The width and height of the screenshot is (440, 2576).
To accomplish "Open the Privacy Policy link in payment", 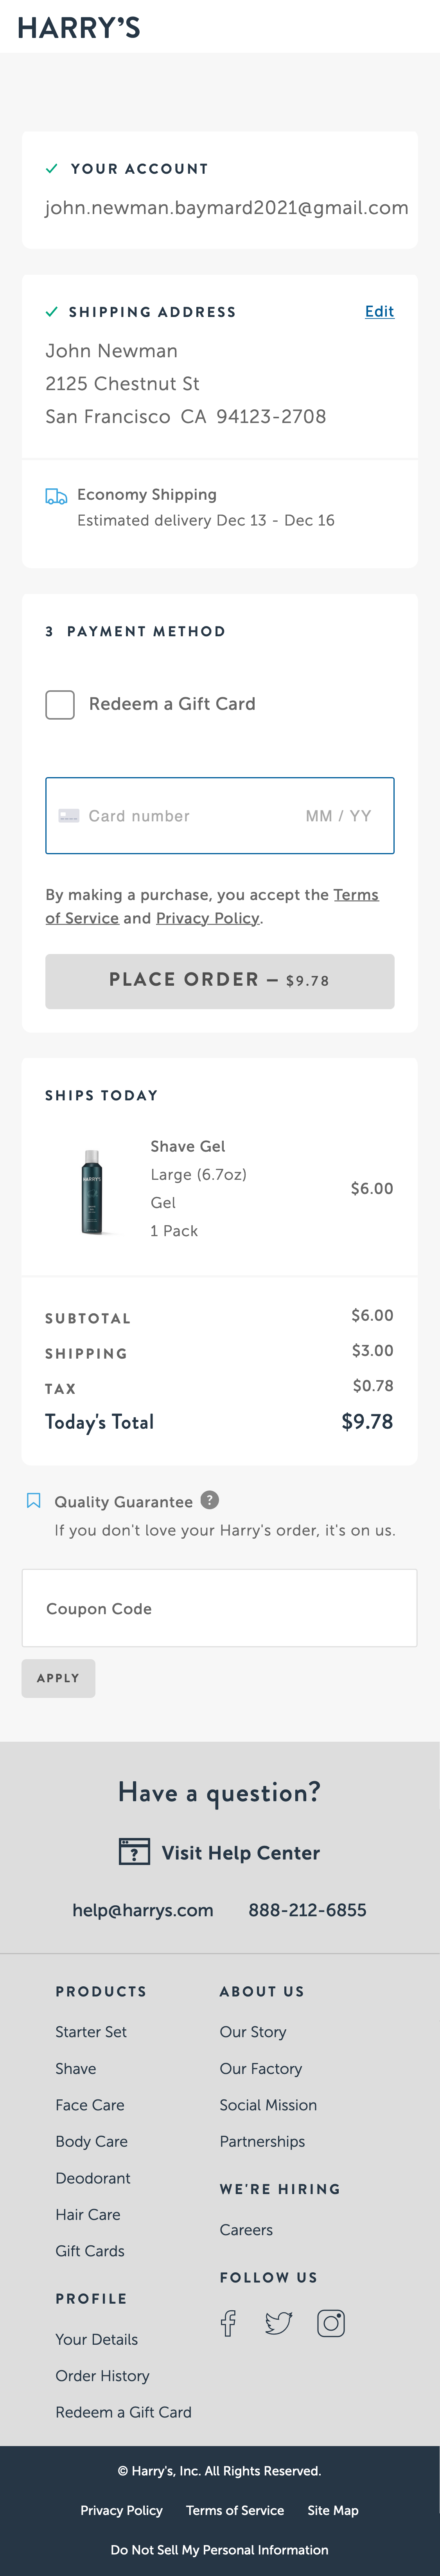I will tap(207, 918).
